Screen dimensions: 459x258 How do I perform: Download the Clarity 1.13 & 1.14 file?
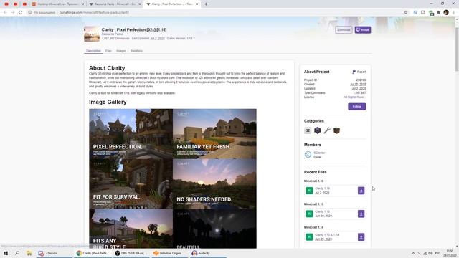coord(361,237)
